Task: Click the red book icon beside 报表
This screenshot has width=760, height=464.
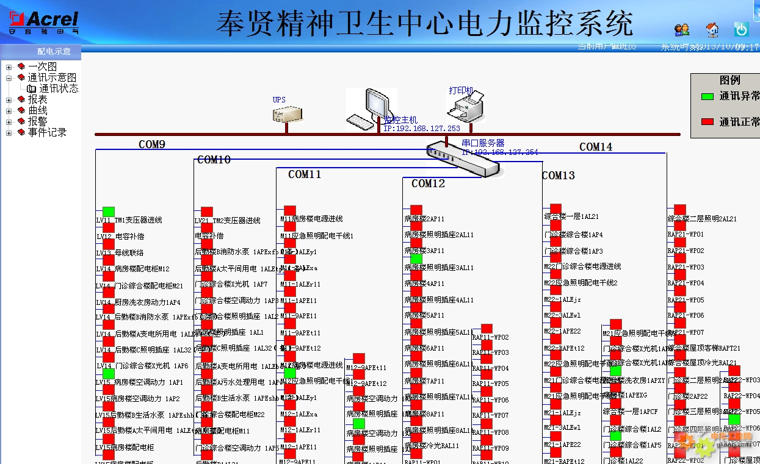Action: click(21, 99)
